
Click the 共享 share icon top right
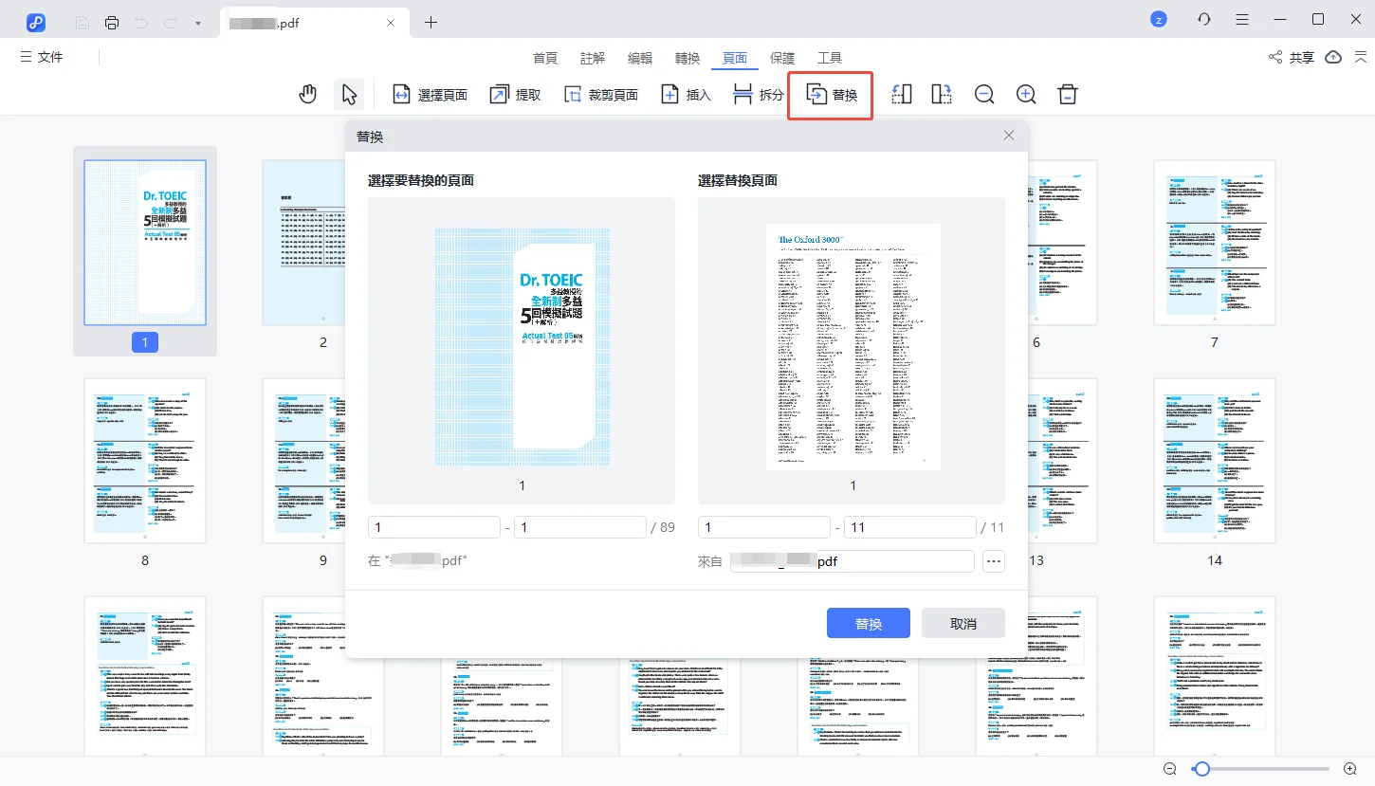pos(1292,57)
